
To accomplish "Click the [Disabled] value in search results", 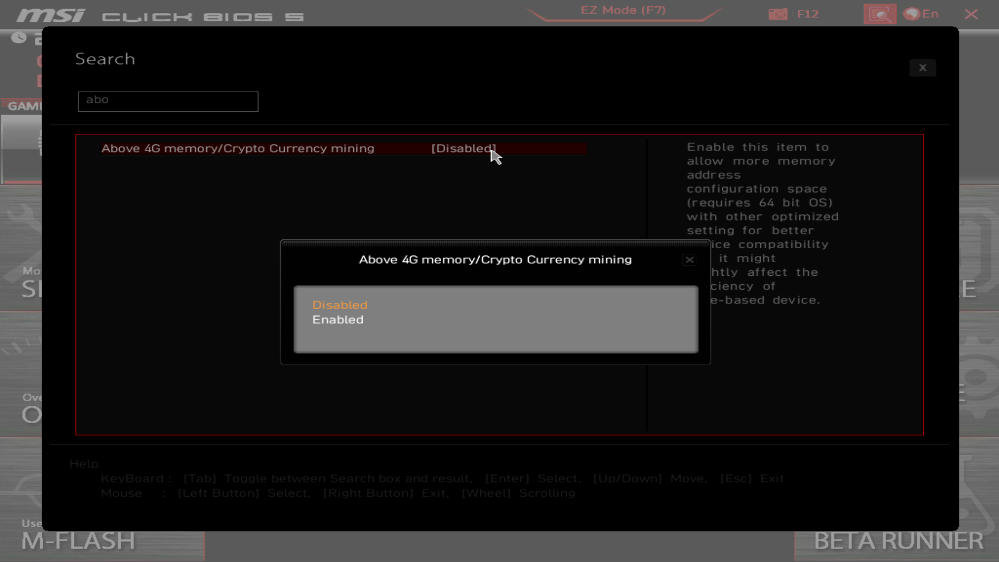I will point(463,149).
